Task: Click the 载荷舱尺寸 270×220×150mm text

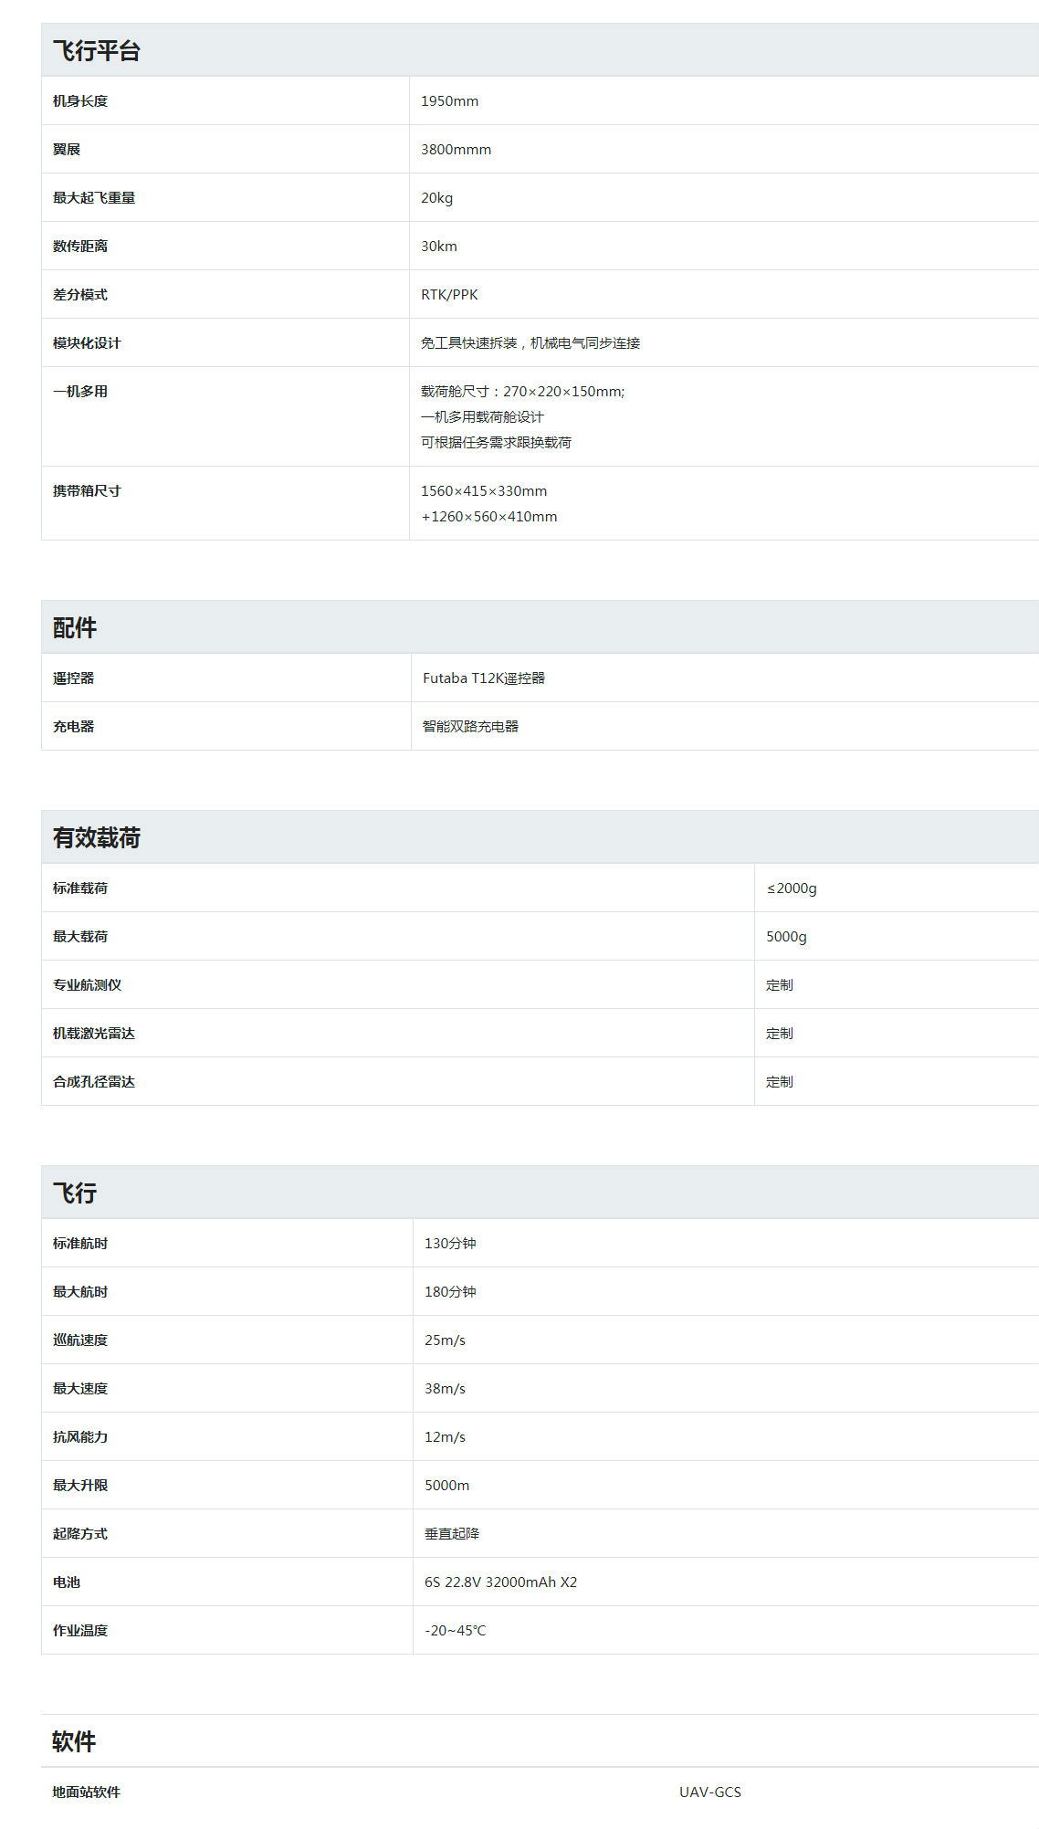Action: pos(522,392)
